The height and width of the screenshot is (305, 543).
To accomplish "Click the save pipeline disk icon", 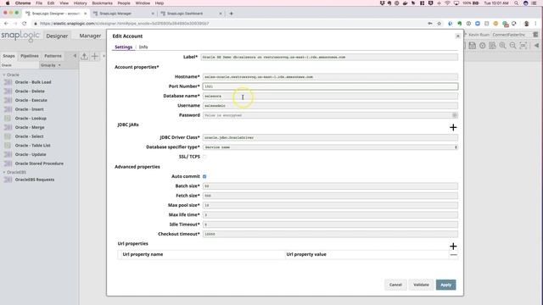I will coord(472,46).
